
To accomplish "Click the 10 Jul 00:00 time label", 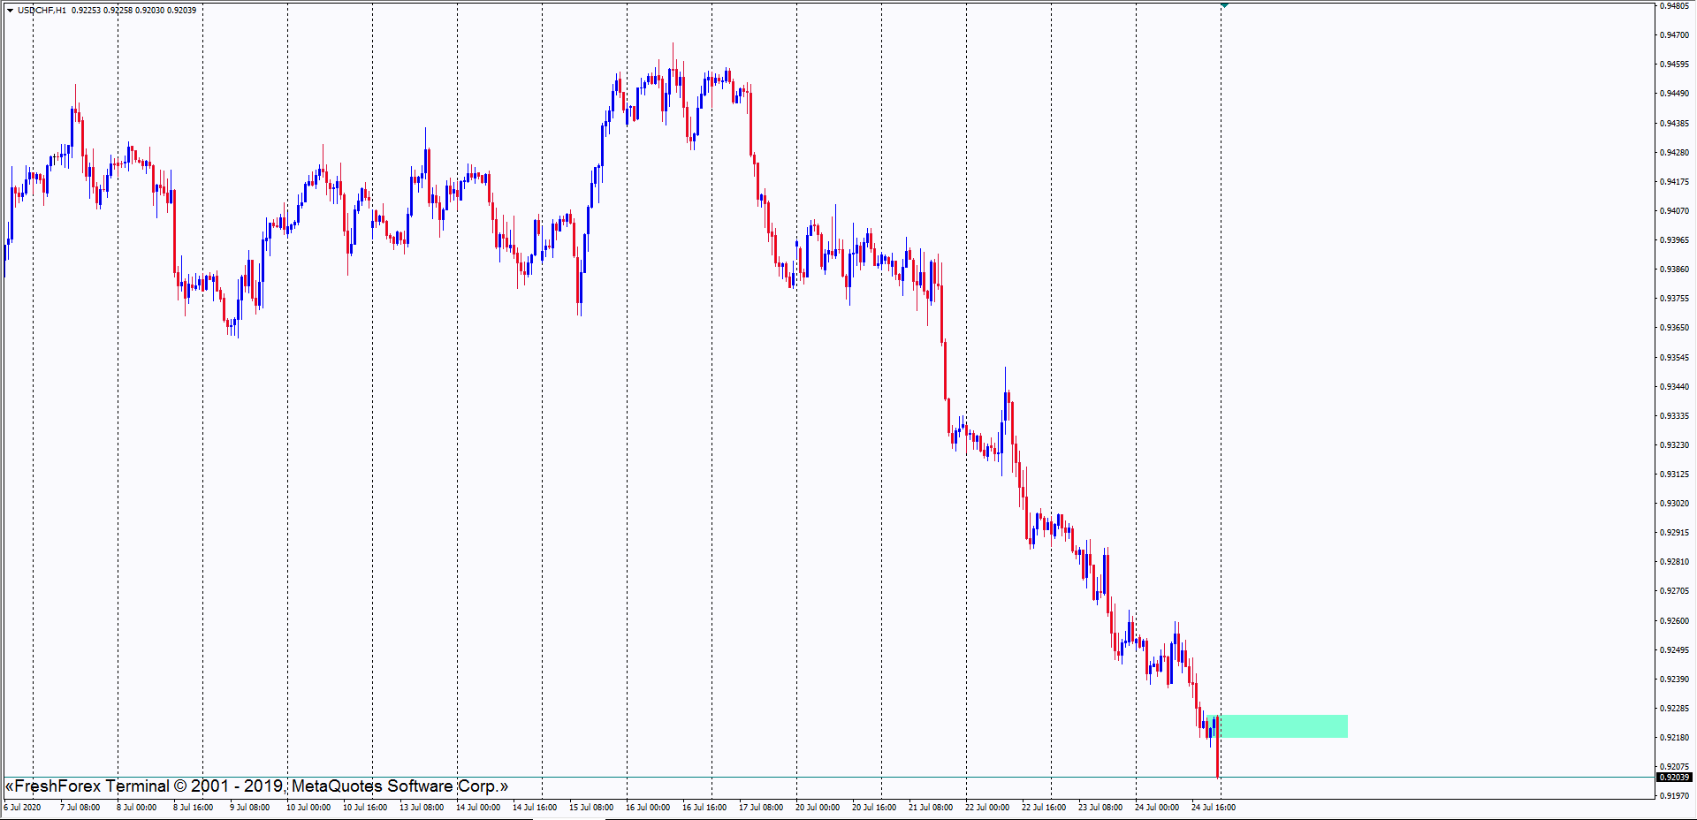I will click(308, 808).
